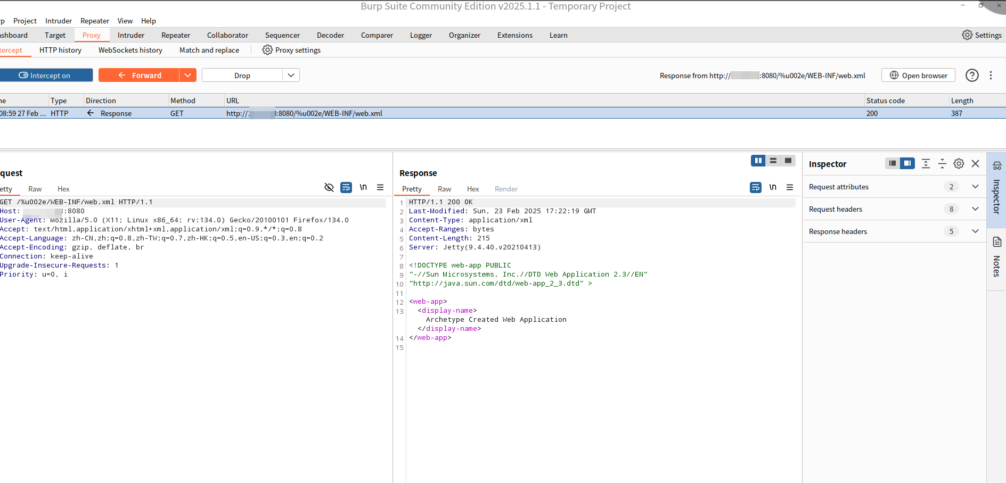Image resolution: width=1006 pixels, height=483 pixels.
Task: Toggle Intercept on button
Action: pos(45,76)
